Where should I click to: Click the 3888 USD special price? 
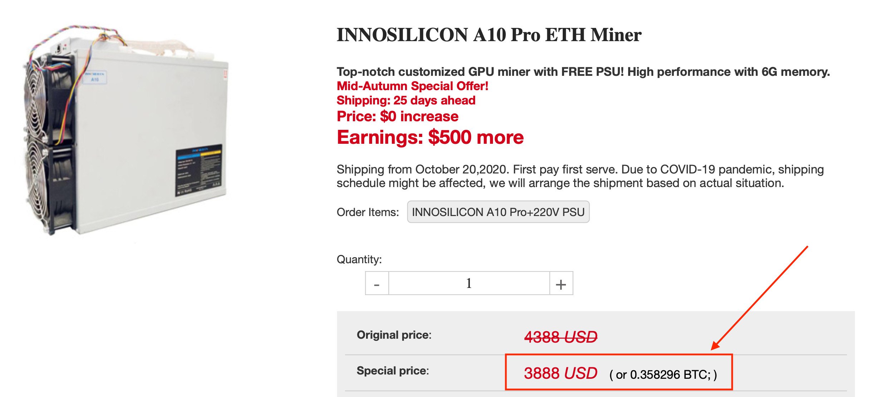(561, 373)
